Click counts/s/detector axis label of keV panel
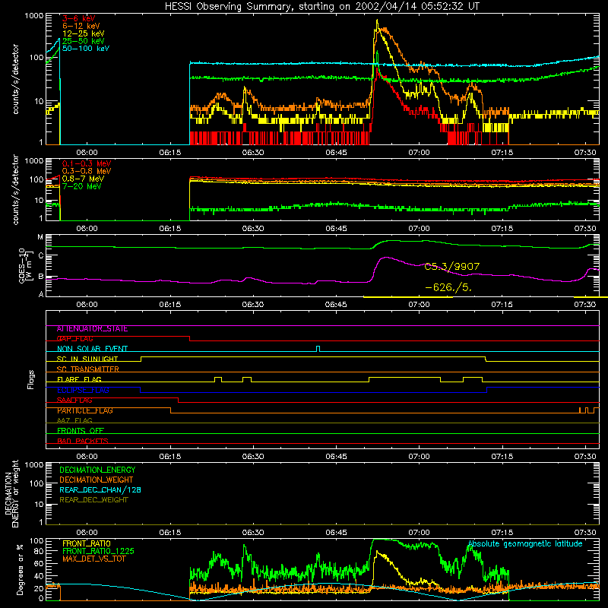608x608 pixels. click(x=15, y=79)
